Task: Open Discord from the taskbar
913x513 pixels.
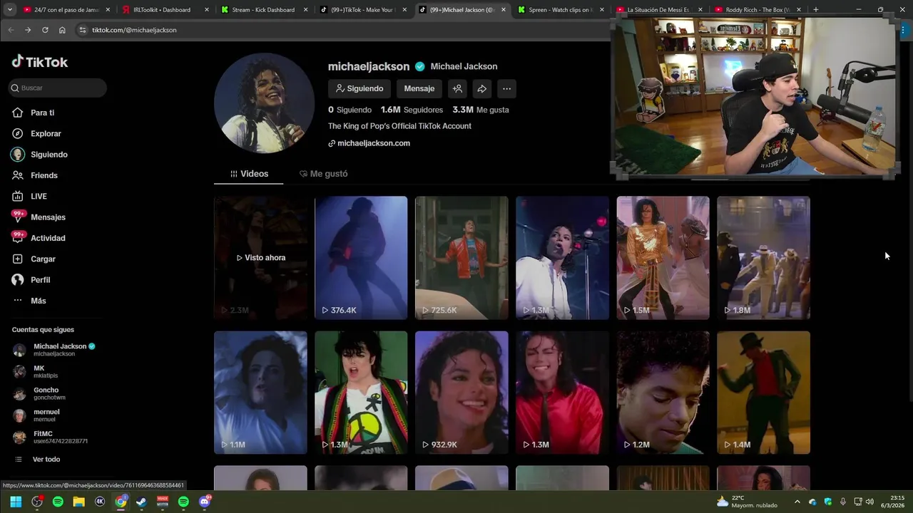Action: click(x=205, y=502)
